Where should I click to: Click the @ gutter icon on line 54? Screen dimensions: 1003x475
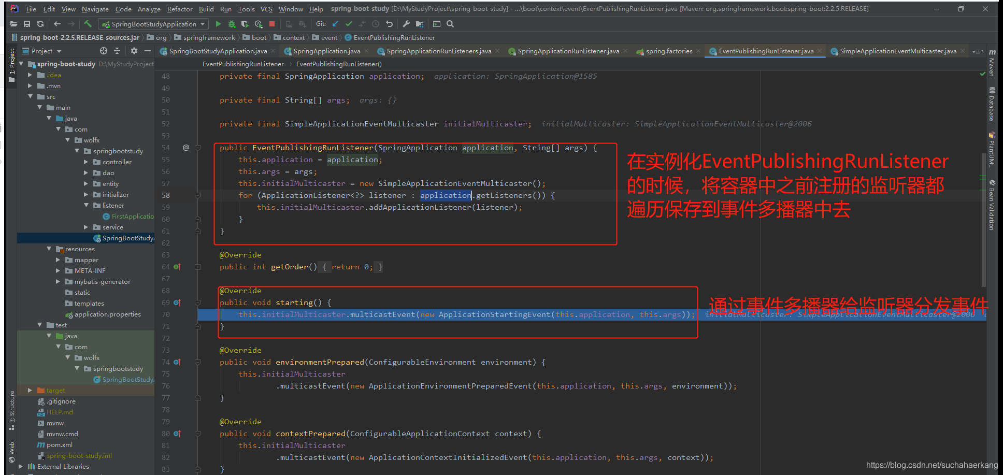point(186,148)
